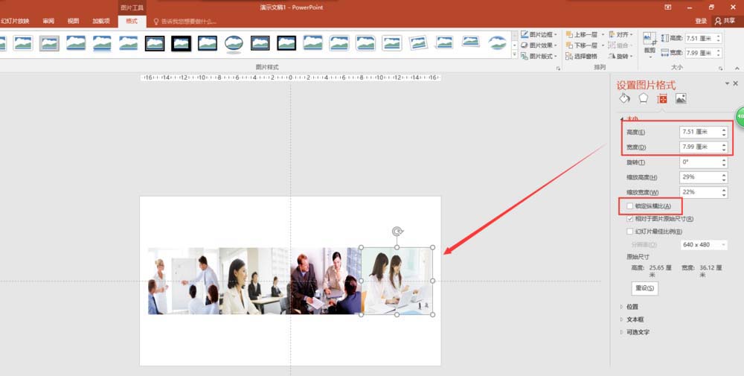Click the 高度(E) input field in pane
Screen dimensions: 744x376
point(703,132)
